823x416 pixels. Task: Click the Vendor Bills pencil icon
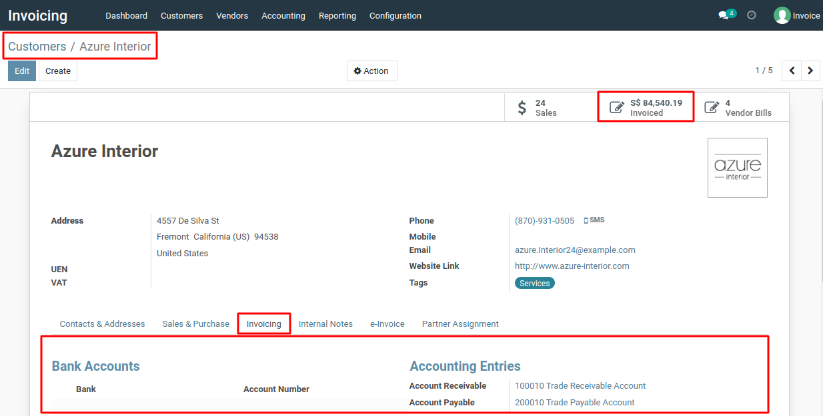tap(712, 107)
